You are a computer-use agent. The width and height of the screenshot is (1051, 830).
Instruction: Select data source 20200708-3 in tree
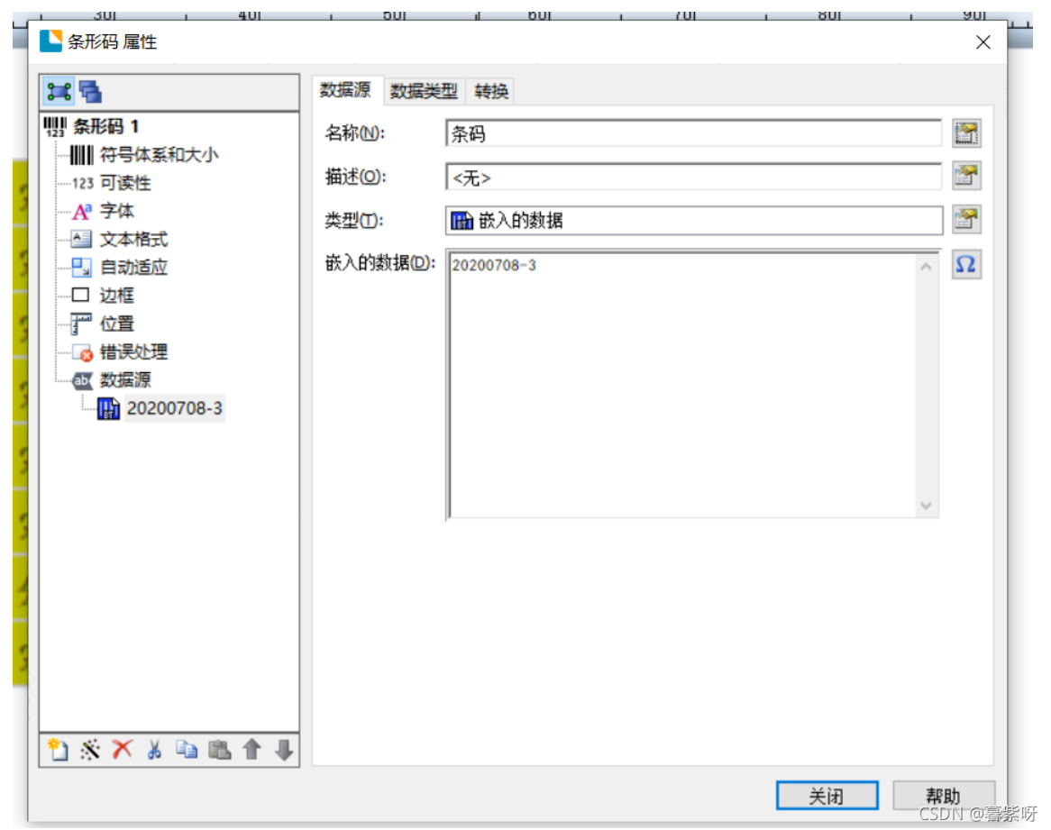pos(174,408)
